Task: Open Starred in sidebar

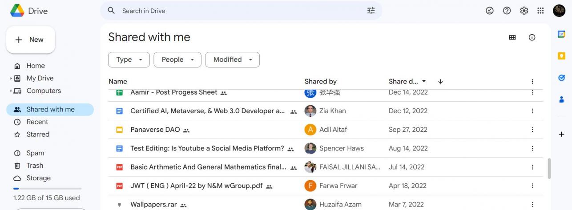Action: click(38, 134)
